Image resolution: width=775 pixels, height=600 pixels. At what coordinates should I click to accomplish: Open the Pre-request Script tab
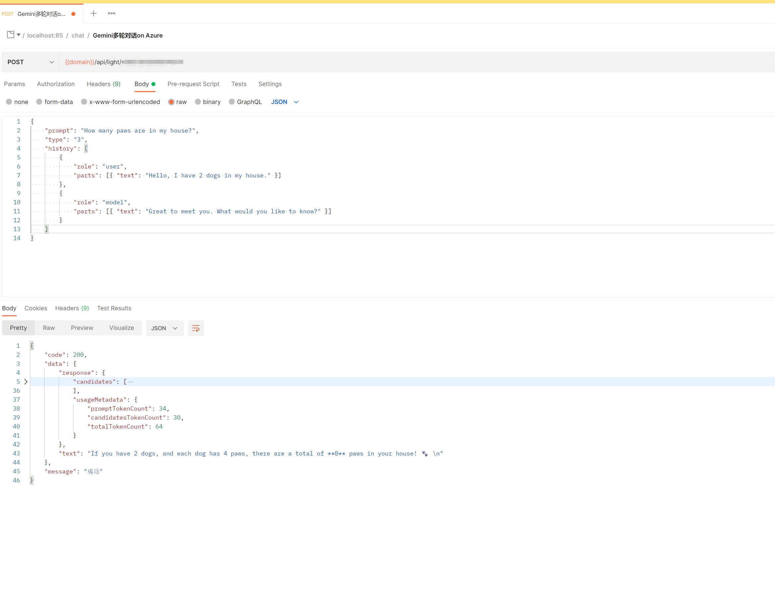pos(193,84)
